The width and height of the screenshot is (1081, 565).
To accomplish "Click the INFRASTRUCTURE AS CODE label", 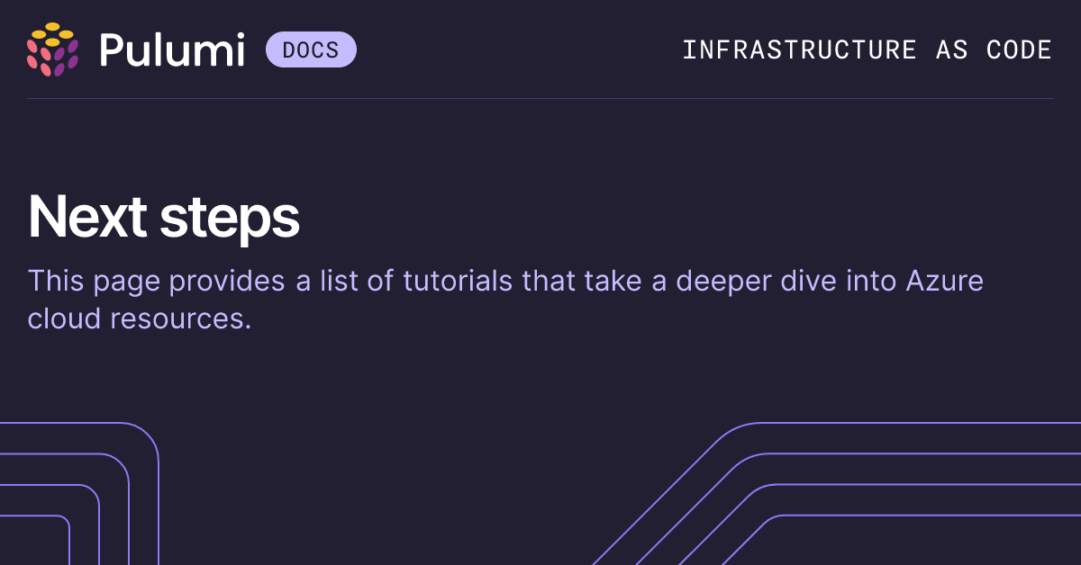I will click(867, 49).
